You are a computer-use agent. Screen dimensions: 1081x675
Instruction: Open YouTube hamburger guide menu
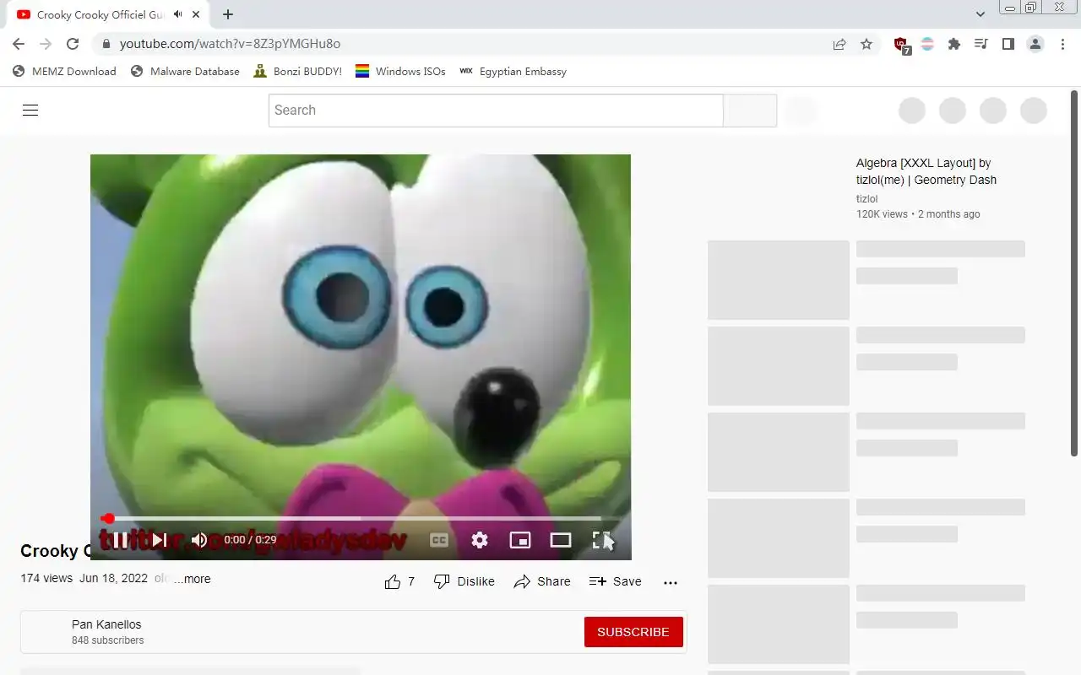(30, 110)
